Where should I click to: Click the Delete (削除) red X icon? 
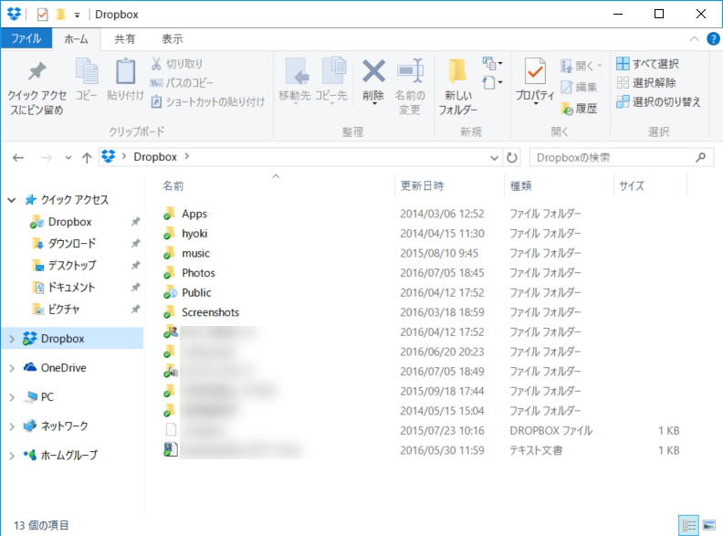click(373, 71)
